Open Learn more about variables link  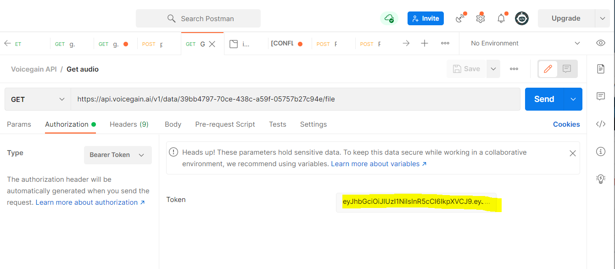point(379,164)
